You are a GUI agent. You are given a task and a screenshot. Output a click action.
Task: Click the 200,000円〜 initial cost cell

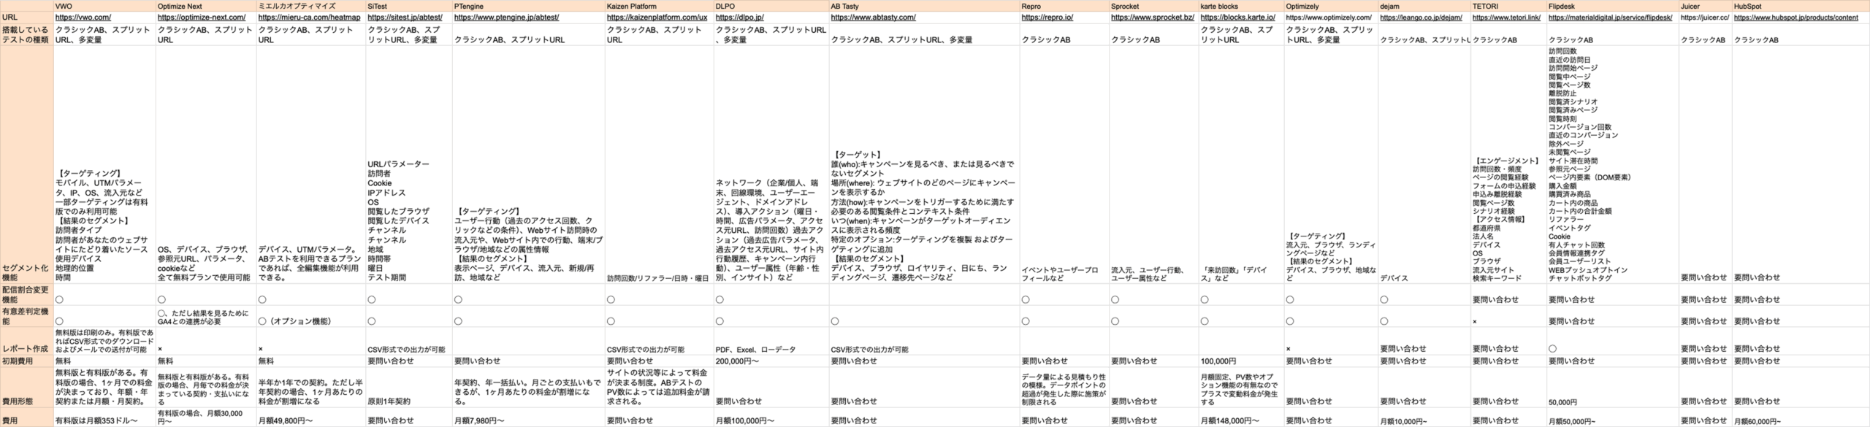pos(771,361)
